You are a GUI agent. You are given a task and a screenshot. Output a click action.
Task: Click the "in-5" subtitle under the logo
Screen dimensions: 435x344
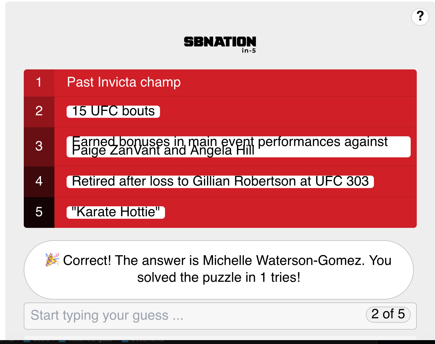(249, 51)
